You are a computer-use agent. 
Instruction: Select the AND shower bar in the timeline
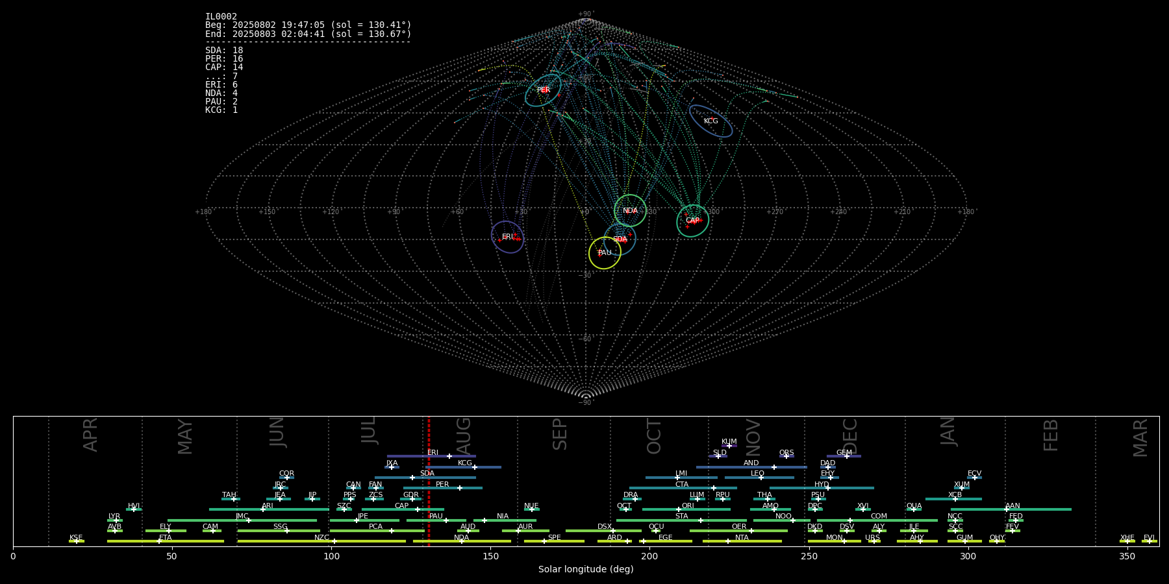pos(751,467)
